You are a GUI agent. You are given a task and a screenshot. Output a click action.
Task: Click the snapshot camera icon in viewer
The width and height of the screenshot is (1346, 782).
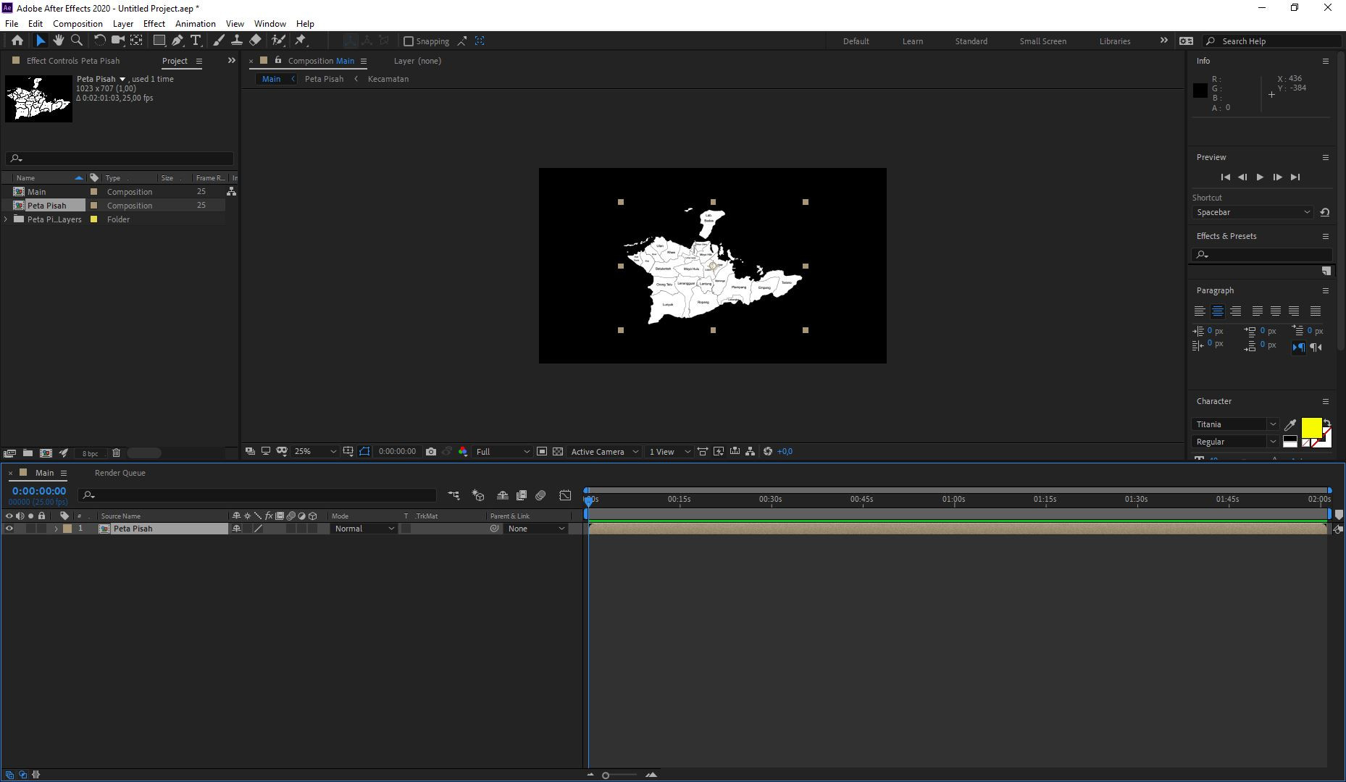coord(431,452)
